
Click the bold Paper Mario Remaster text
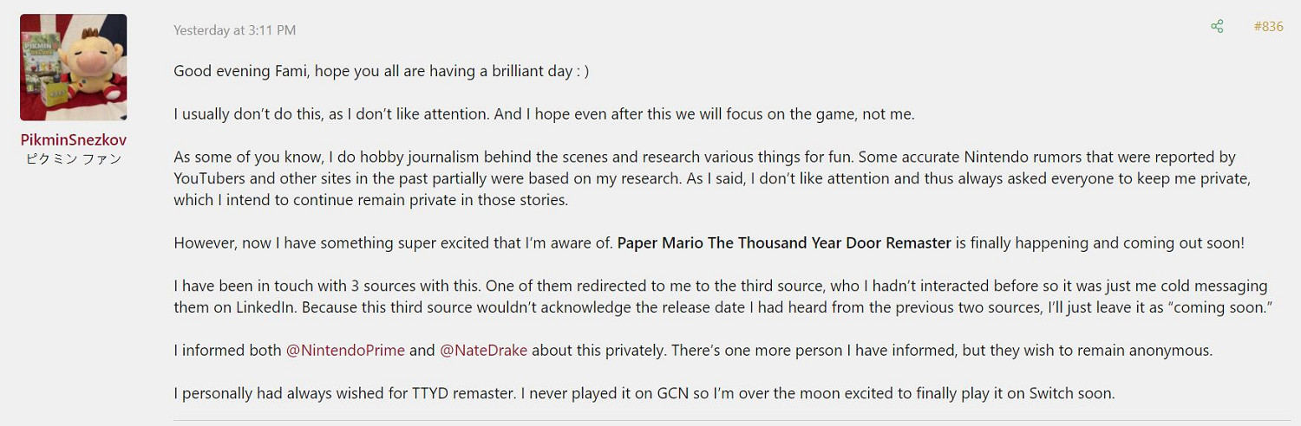pos(784,243)
